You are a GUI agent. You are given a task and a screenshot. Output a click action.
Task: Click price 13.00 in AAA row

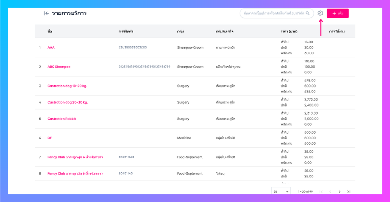click(x=309, y=42)
